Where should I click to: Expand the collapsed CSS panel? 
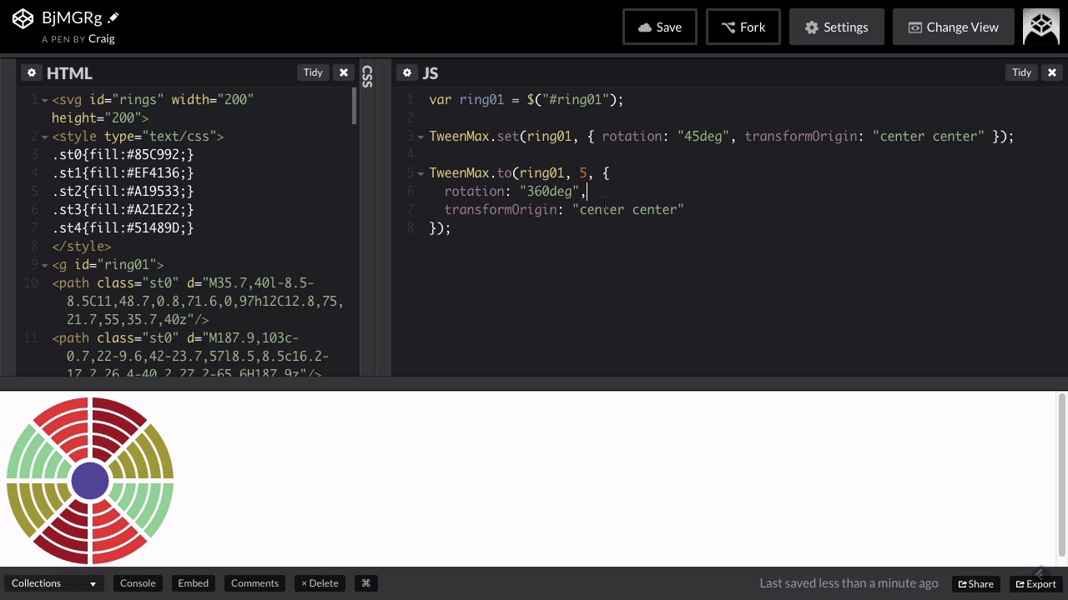(366, 77)
